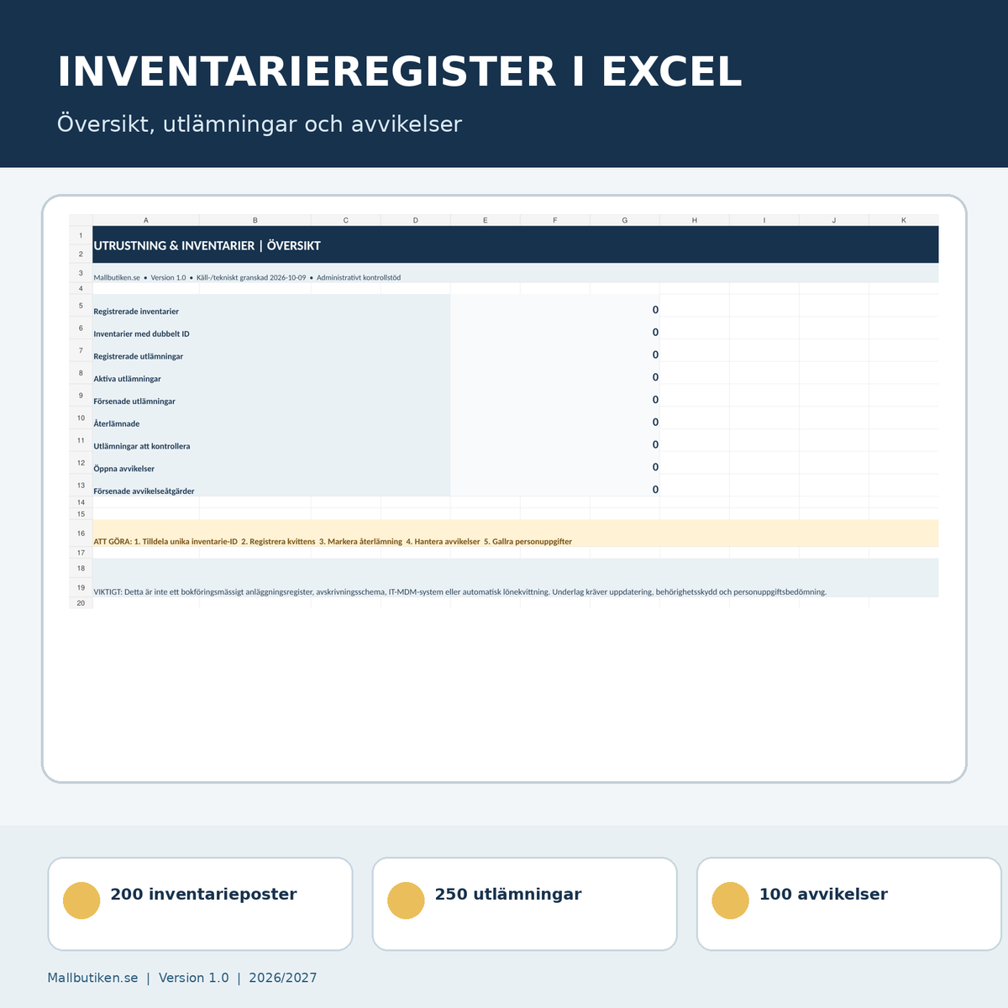Click the value 0 for Aktiva utlämningar
Screen dimensions: 1008x1008
pyautogui.click(x=655, y=377)
